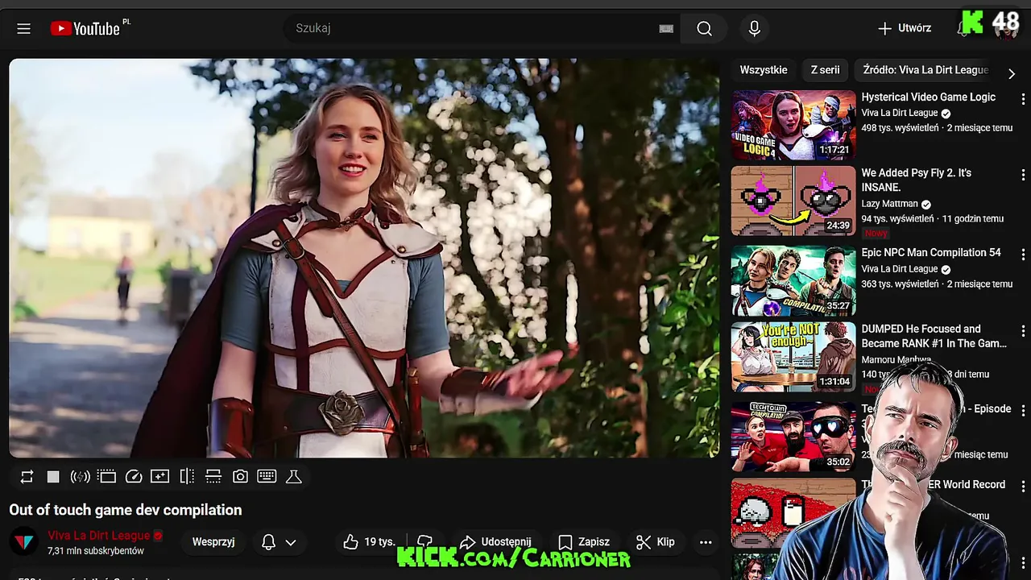
Task: Create a clip with Klip button
Action: (656, 542)
